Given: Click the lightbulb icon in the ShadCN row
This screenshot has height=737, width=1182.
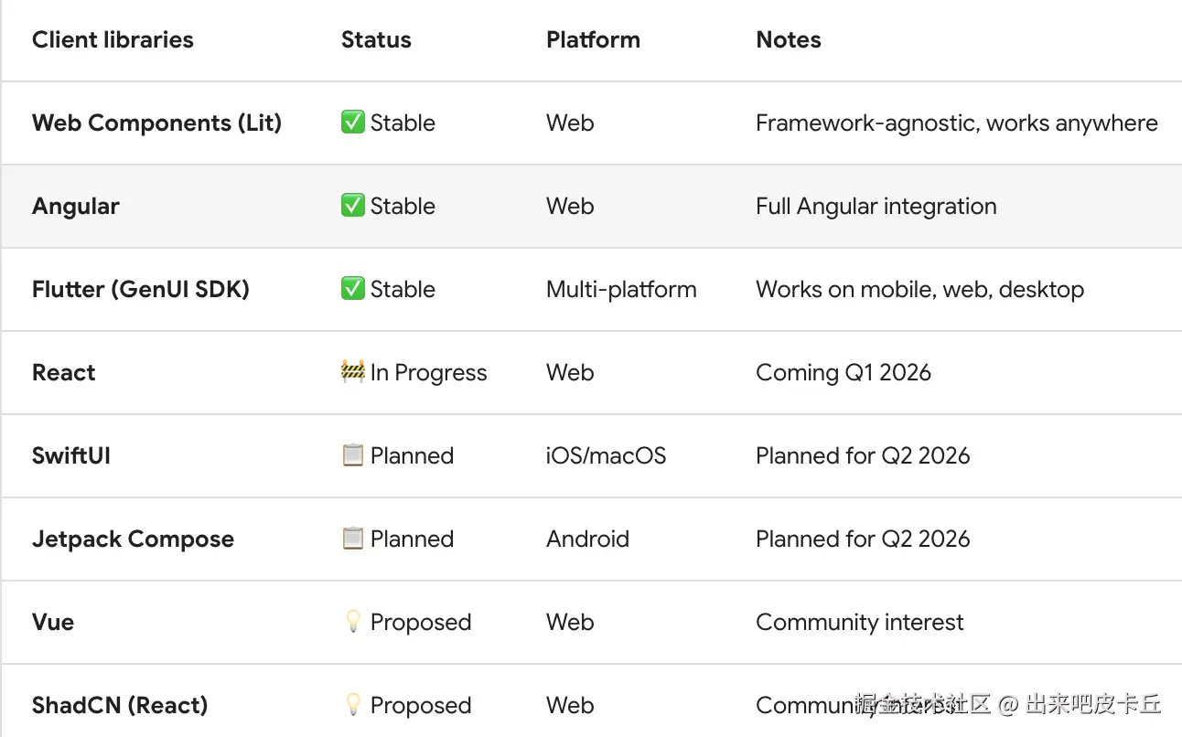Looking at the screenshot, I should pos(352,705).
